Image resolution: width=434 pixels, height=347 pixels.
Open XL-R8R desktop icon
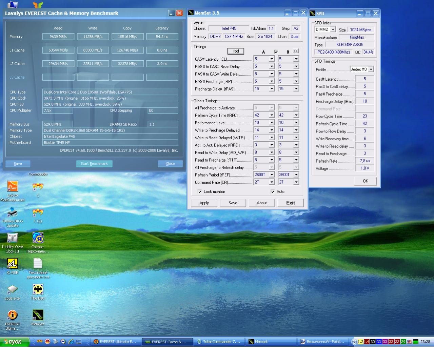(x=13, y=264)
